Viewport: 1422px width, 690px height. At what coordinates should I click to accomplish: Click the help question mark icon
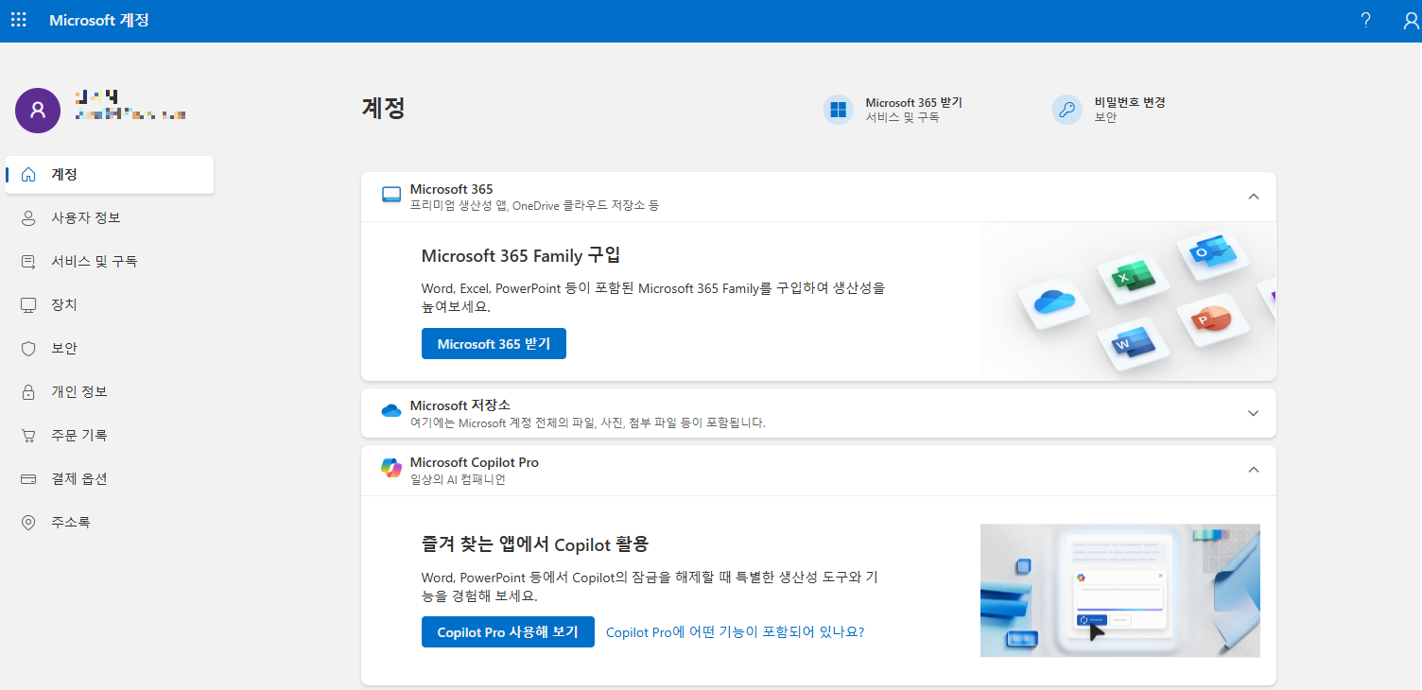[x=1365, y=21]
